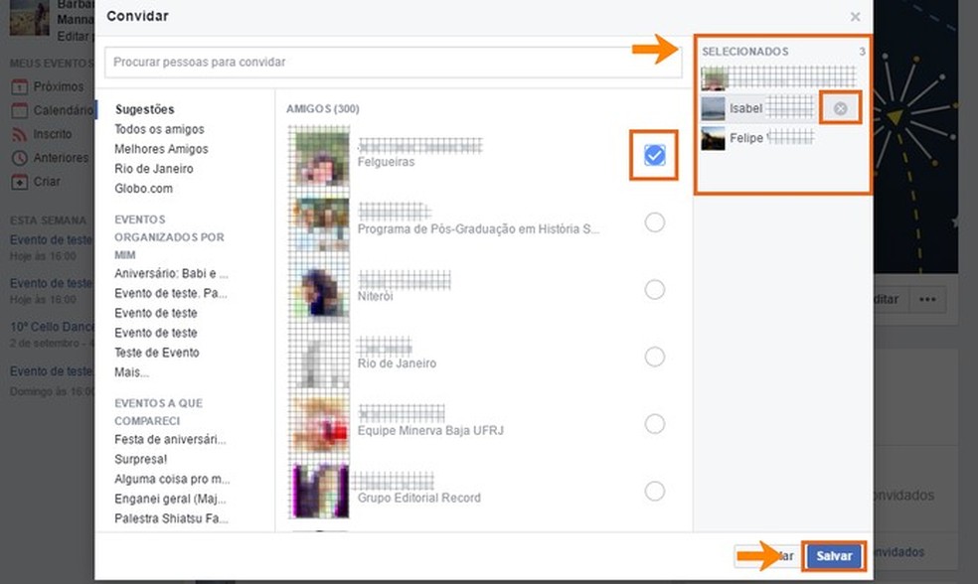Select friend from Equipe Minerva Baja UFRJ
This screenshot has height=584, width=978.
point(654,424)
